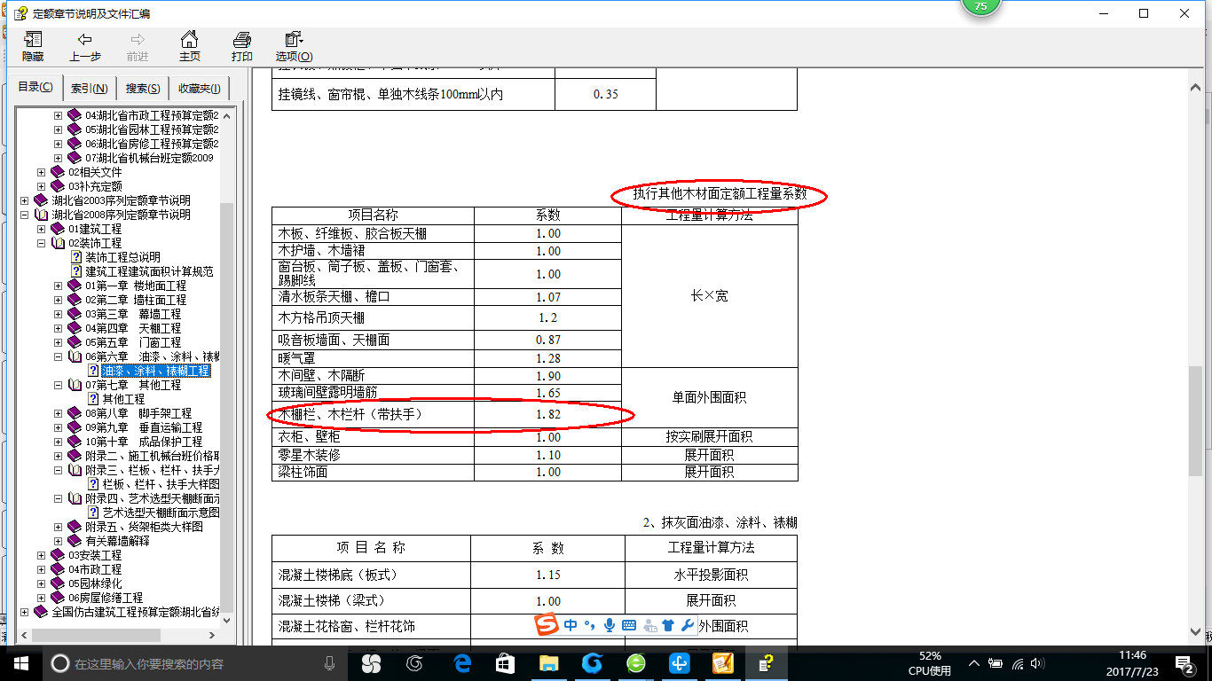This screenshot has width=1212, height=681.
Task: Select the 06房屋修缮工程 book
Action: pyautogui.click(x=106, y=598)
